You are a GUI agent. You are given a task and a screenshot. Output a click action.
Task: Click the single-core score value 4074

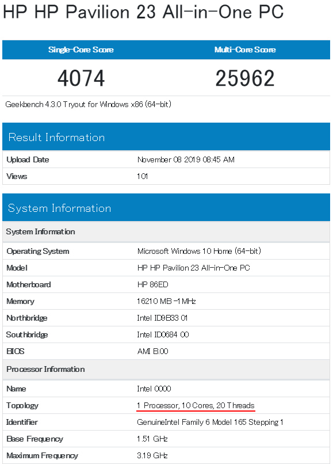pyautogui.click(x=81, y=78)
